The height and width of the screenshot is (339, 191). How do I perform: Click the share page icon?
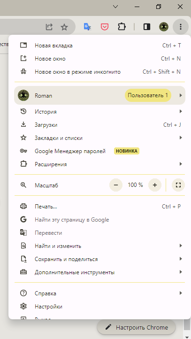point(49,27)
